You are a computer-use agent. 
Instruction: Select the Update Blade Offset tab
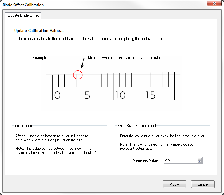(23, 15)
